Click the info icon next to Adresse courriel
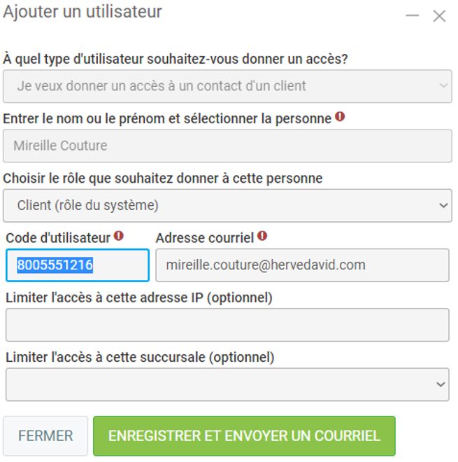The image size is (458, 462). pyautogui.click(x=262, y=237)
